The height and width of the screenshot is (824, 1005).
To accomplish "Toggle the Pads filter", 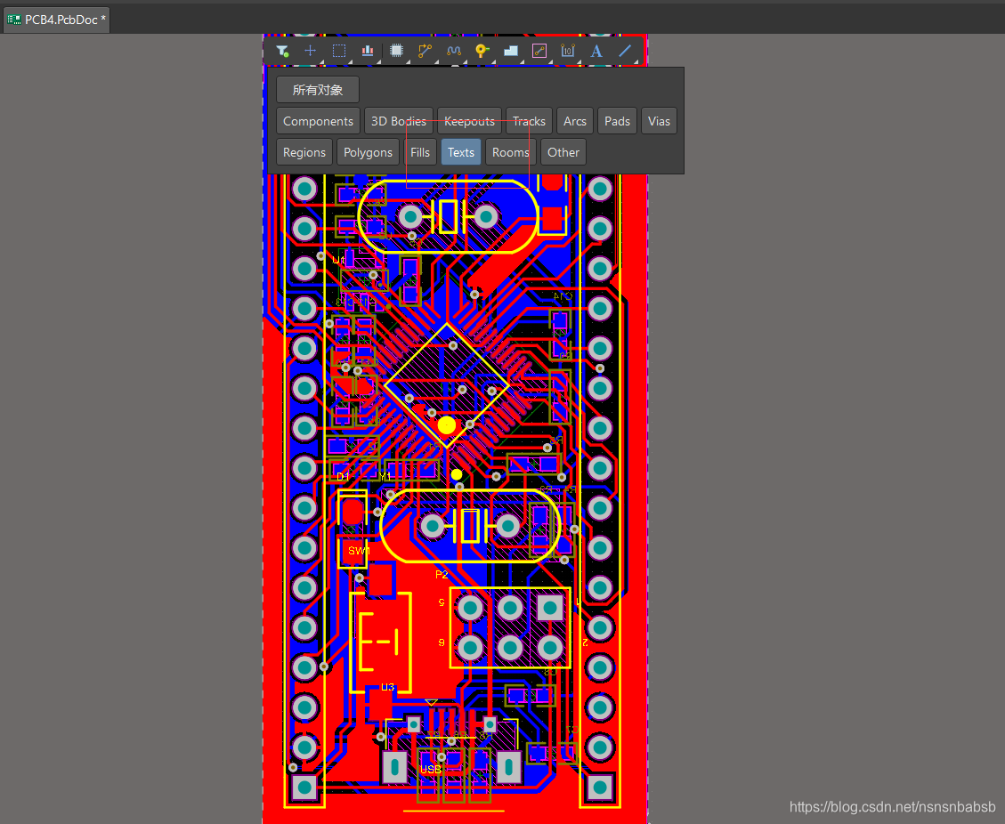I will pos(617,121).
